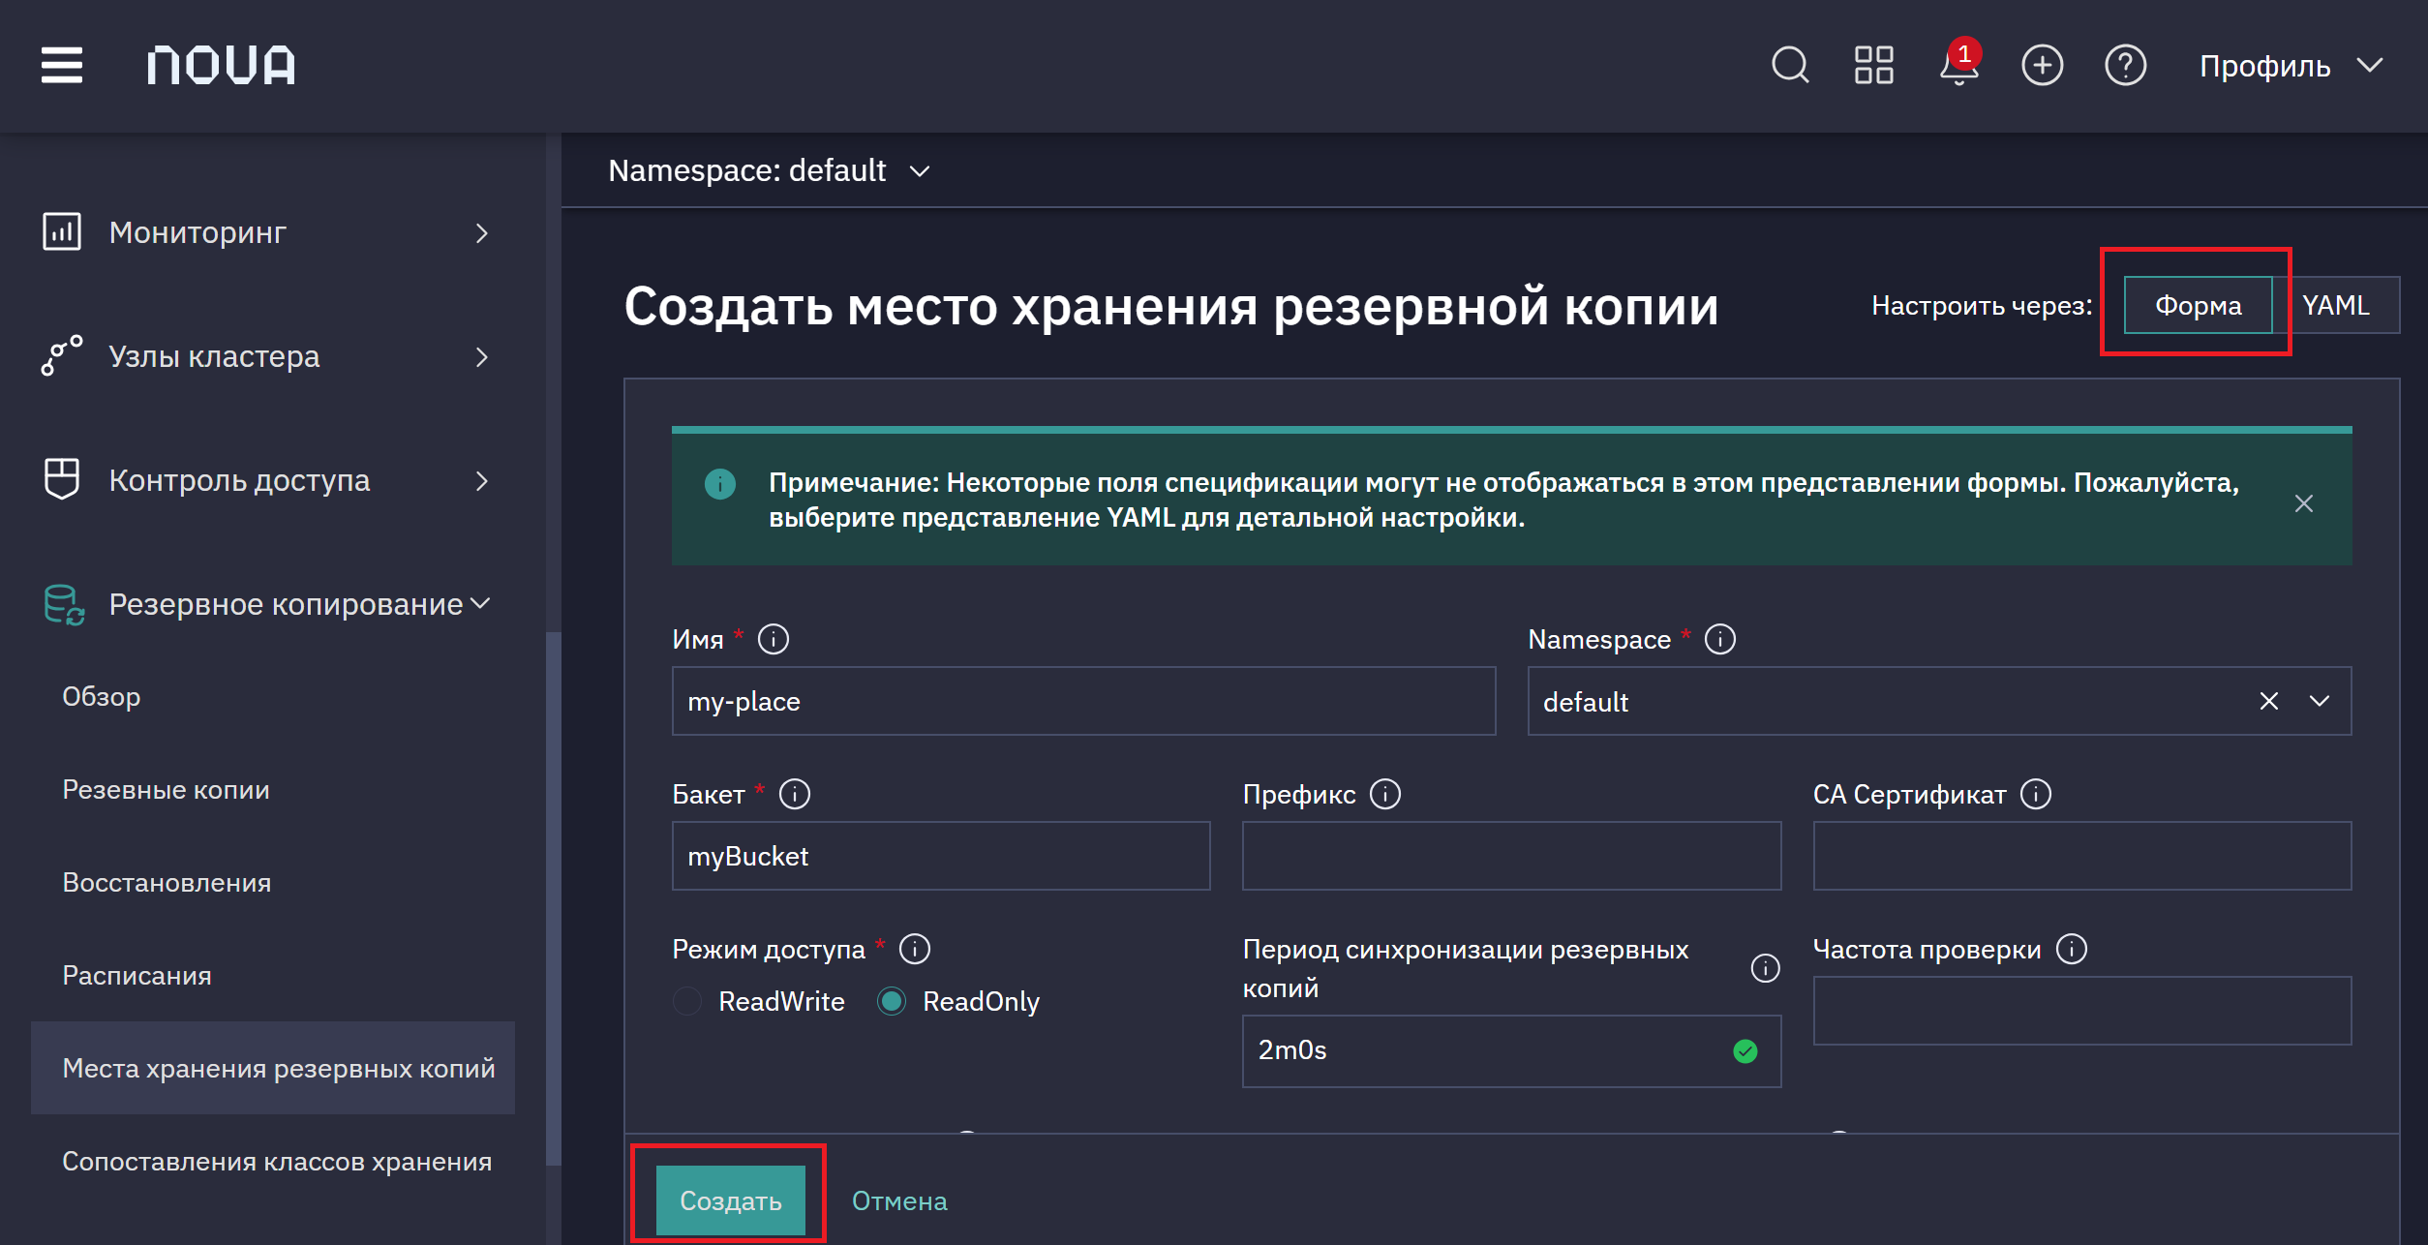This screenshot has width=2428, height=1245.
Task: Click the plus add-resource icon
Action: [2042, 65]
